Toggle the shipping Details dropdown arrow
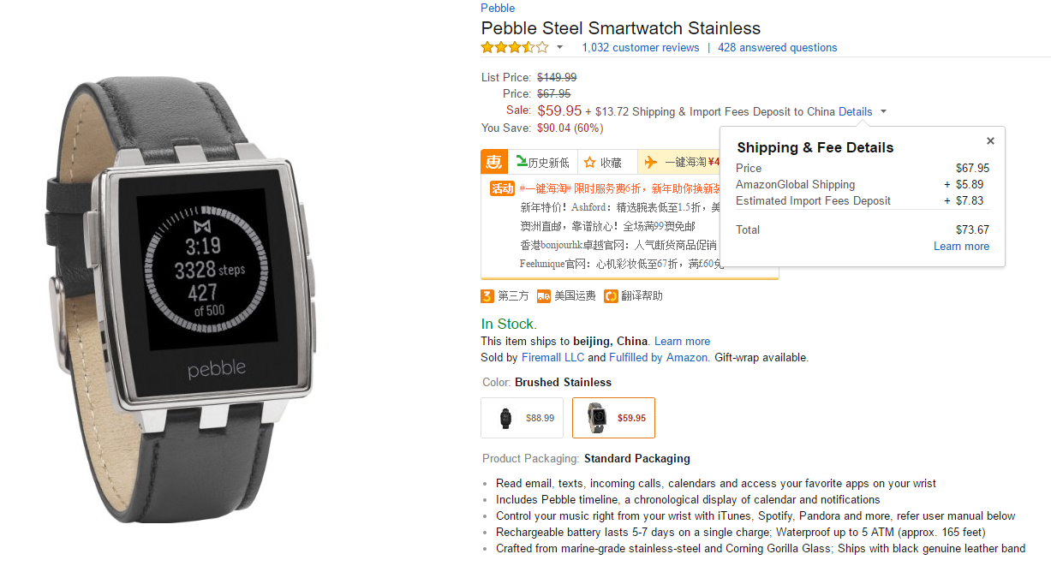This screenshot has width=1051, height=572. [883, 112]
